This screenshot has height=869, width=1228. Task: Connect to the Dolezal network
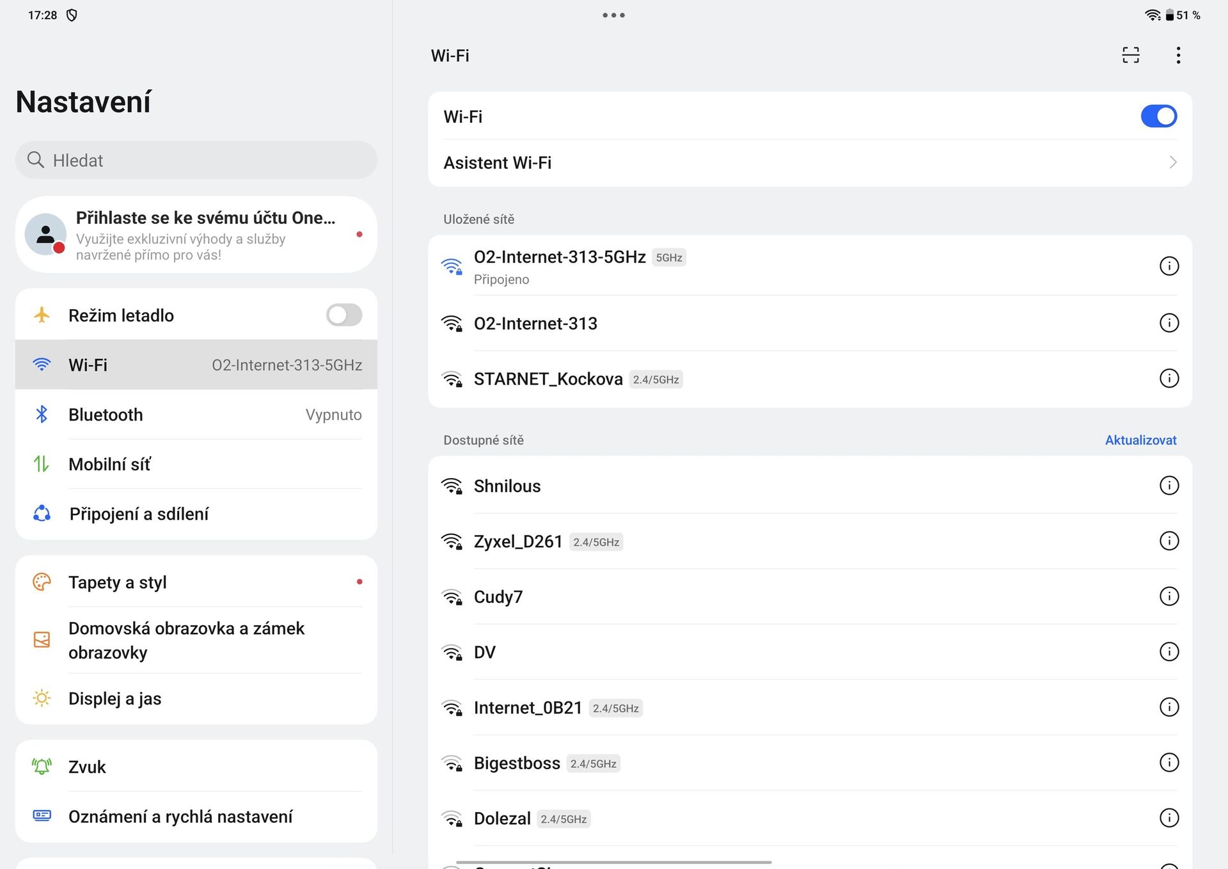tap(503, 818)
